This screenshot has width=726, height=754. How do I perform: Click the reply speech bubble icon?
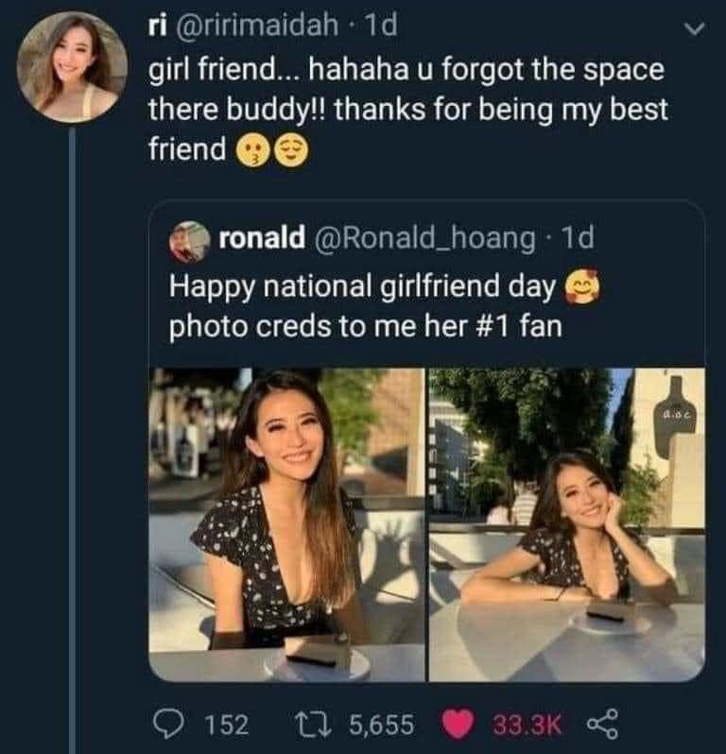pos(171,723)
